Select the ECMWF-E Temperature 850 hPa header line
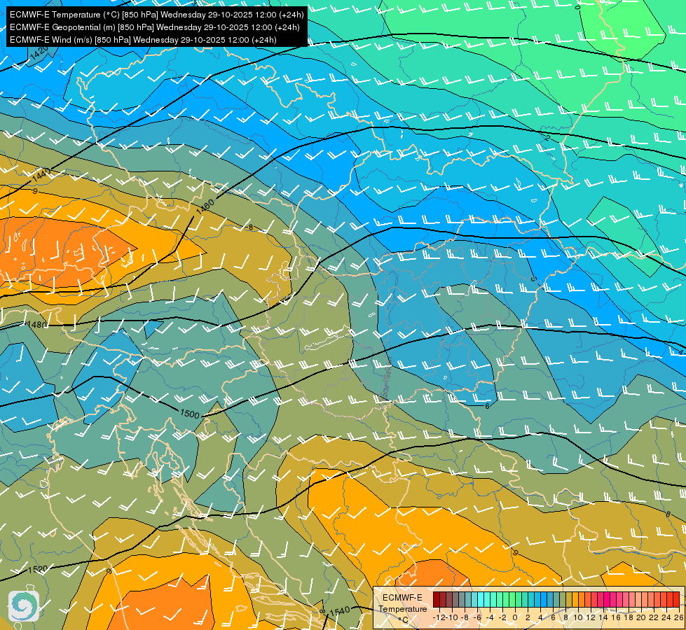Viewport: 686px width, 630px height. click(x=157, y=15)
